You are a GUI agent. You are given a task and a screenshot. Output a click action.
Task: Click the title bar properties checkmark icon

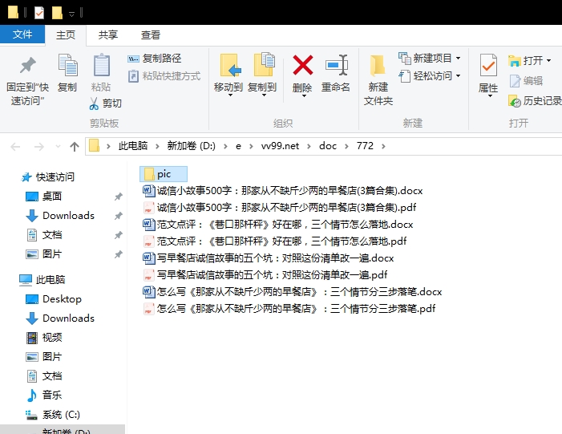[x=39, y=13]
